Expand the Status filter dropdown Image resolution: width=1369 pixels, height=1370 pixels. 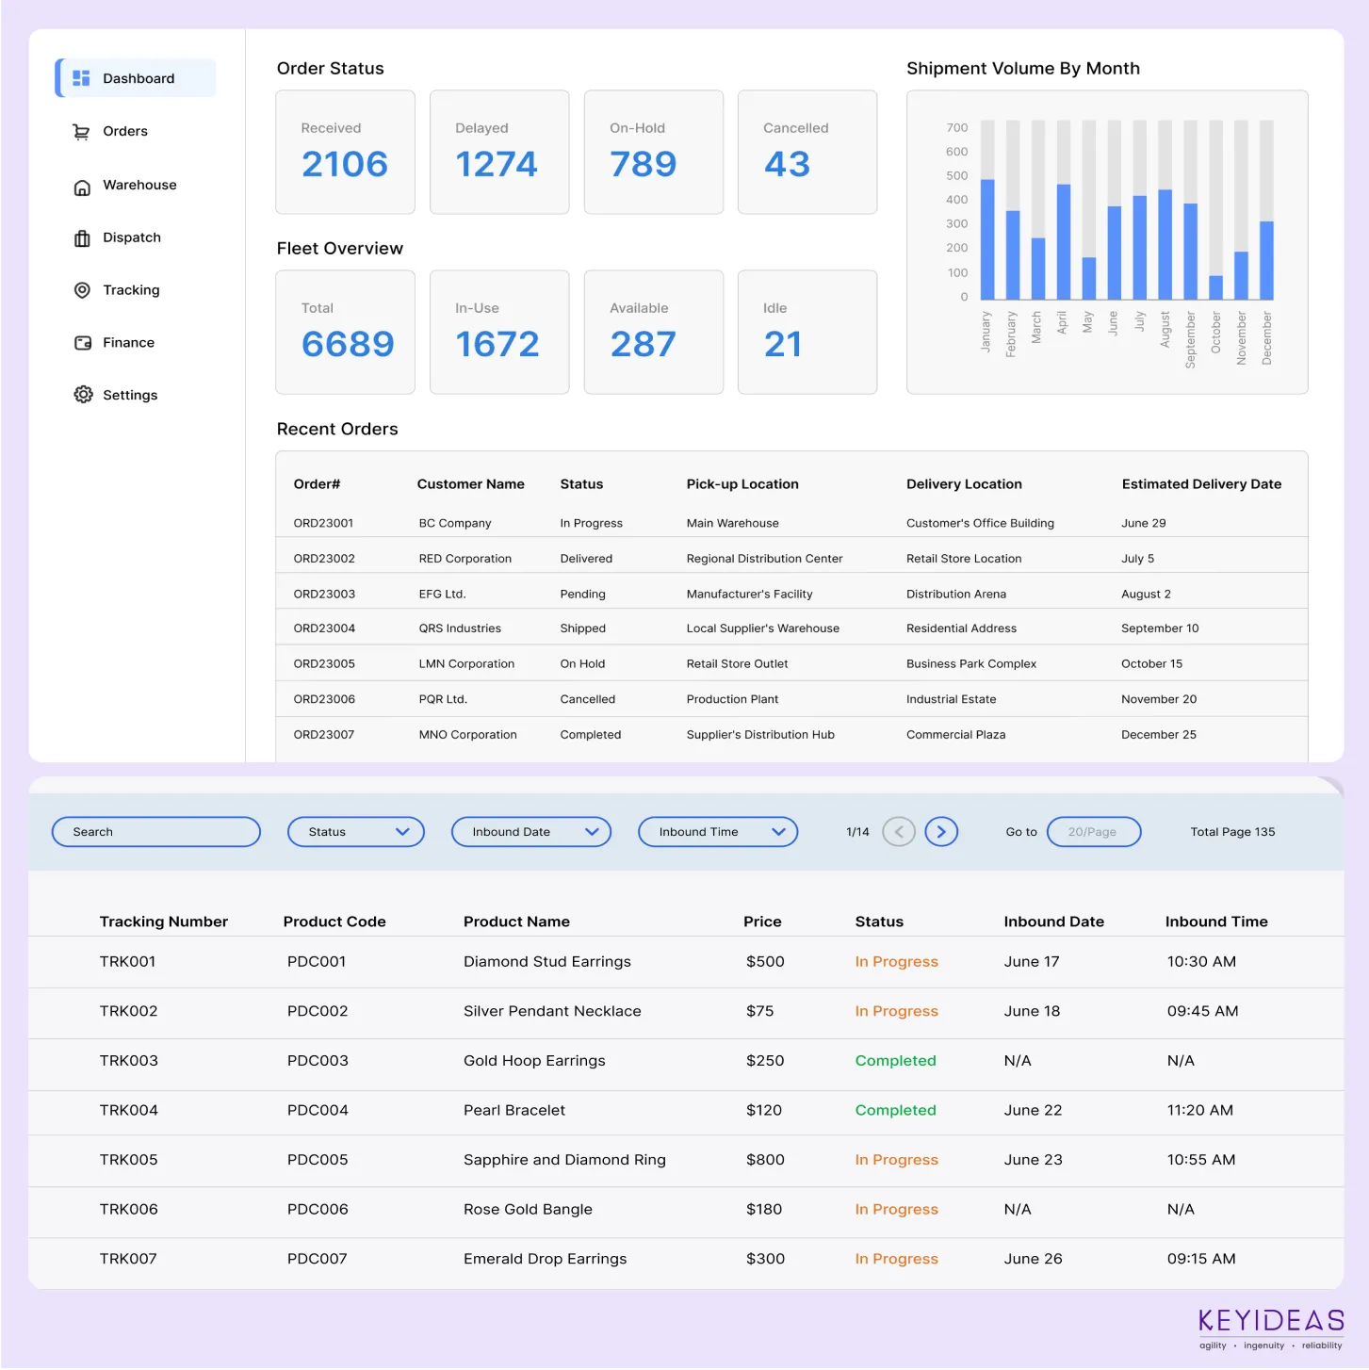coord(355,832)
